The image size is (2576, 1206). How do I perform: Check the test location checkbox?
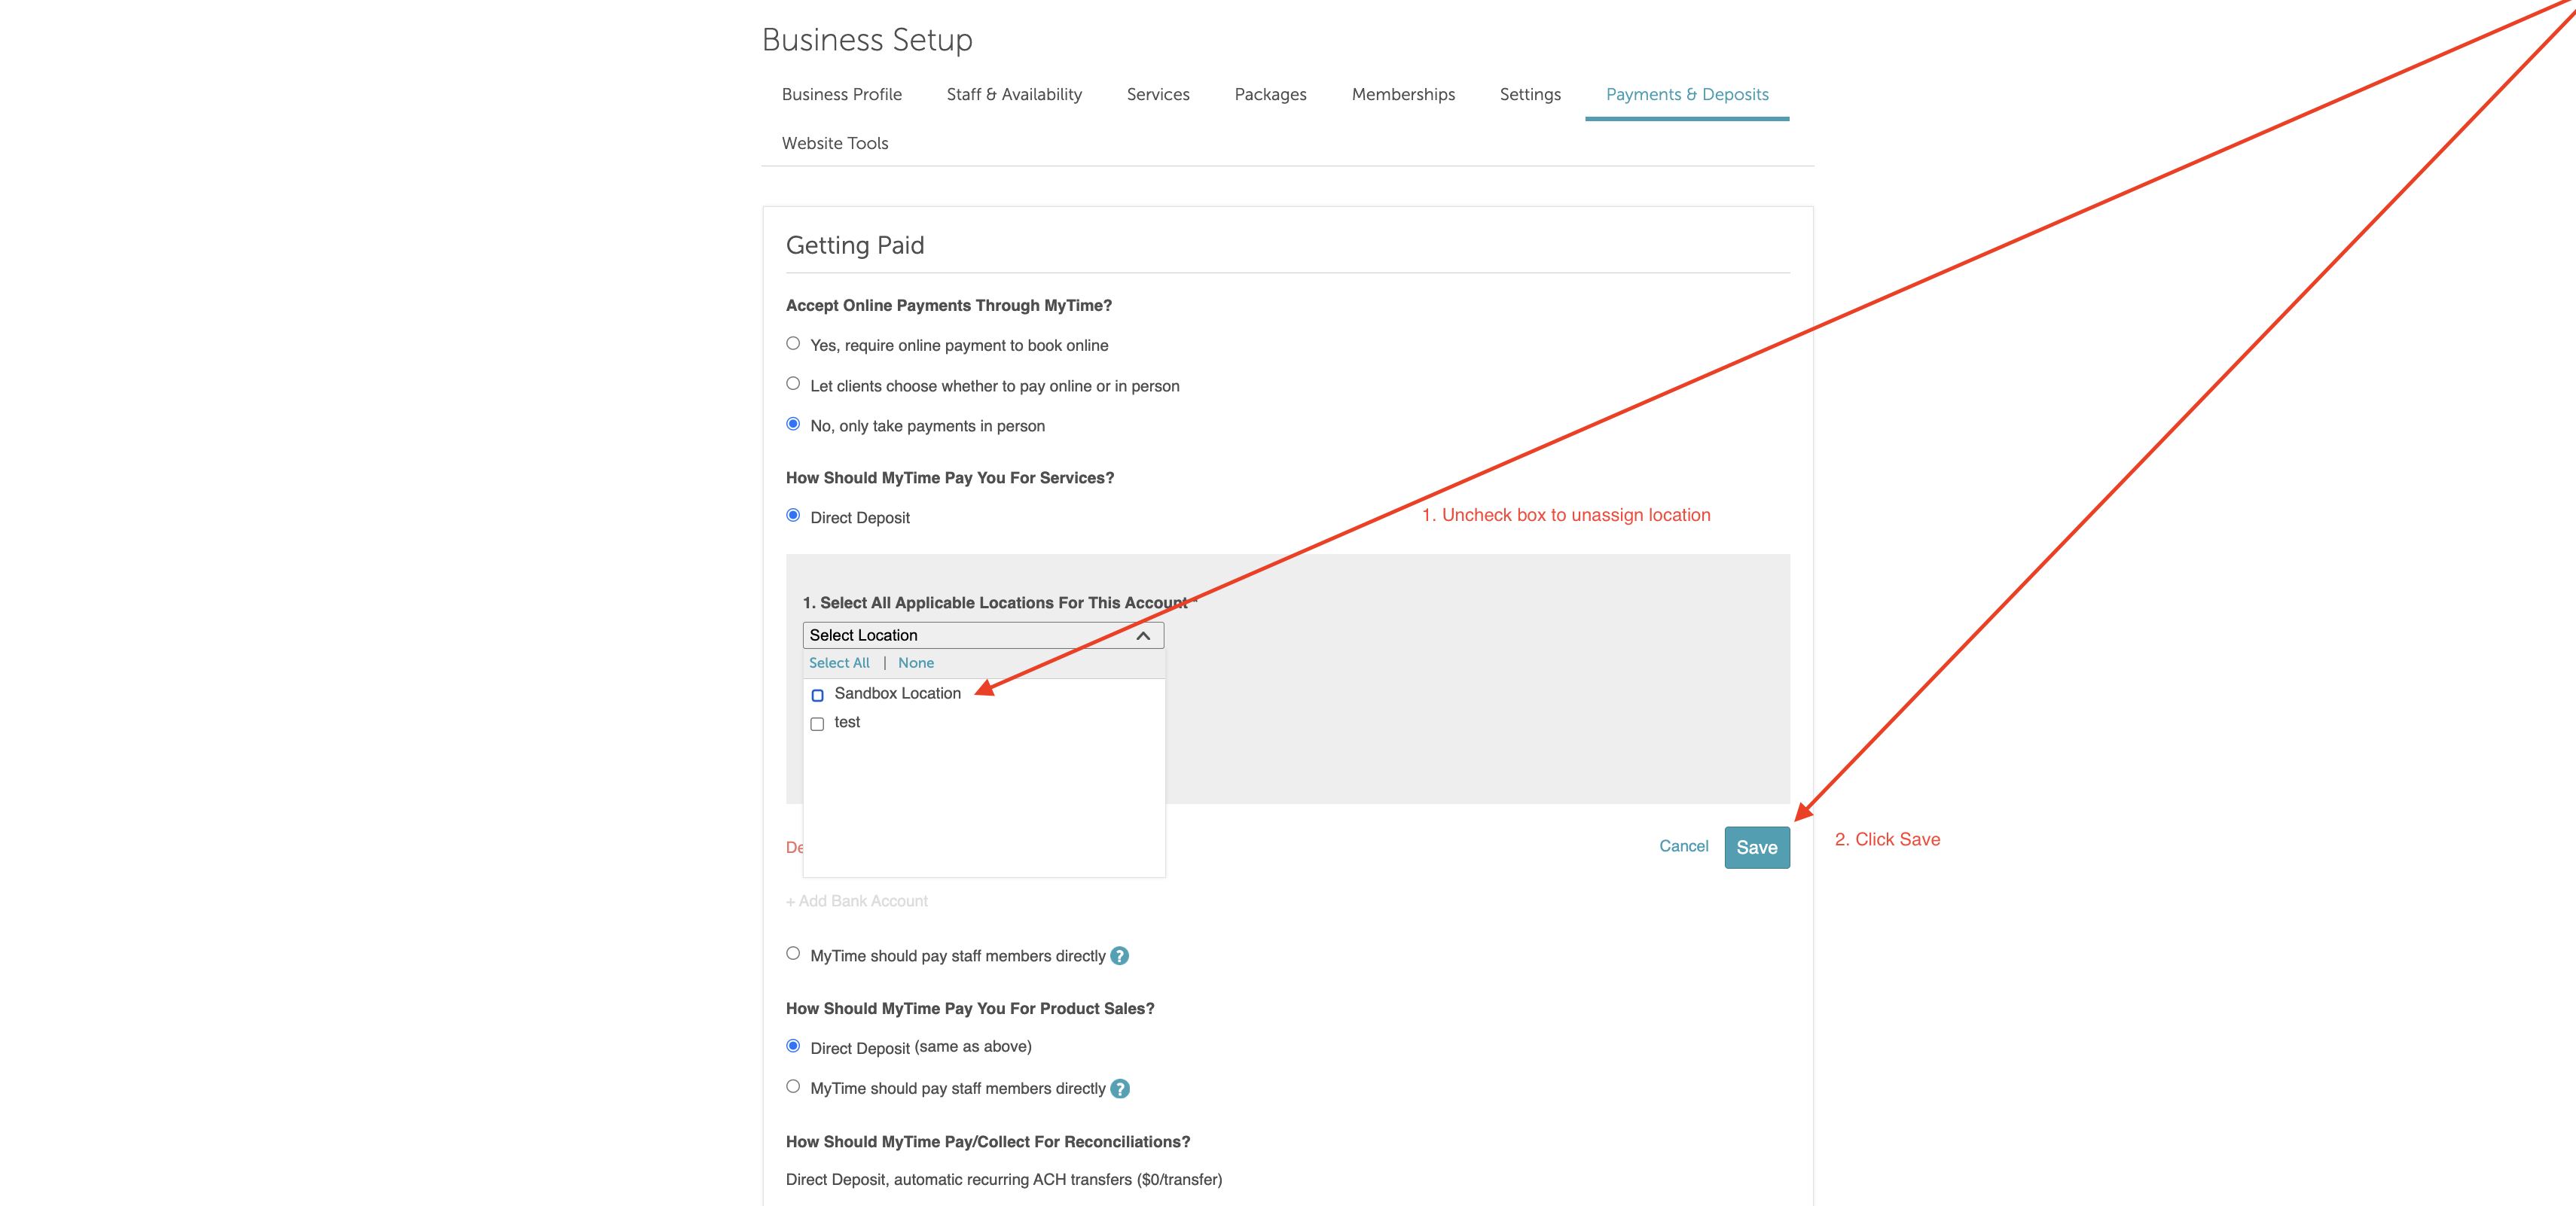[817, 723]
